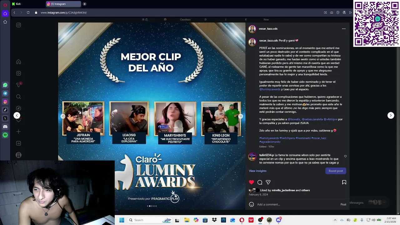The height and width of the screenshot is (225, 400).
Task: Save the post with bookmark icon
Action: [x=344, y=182]
